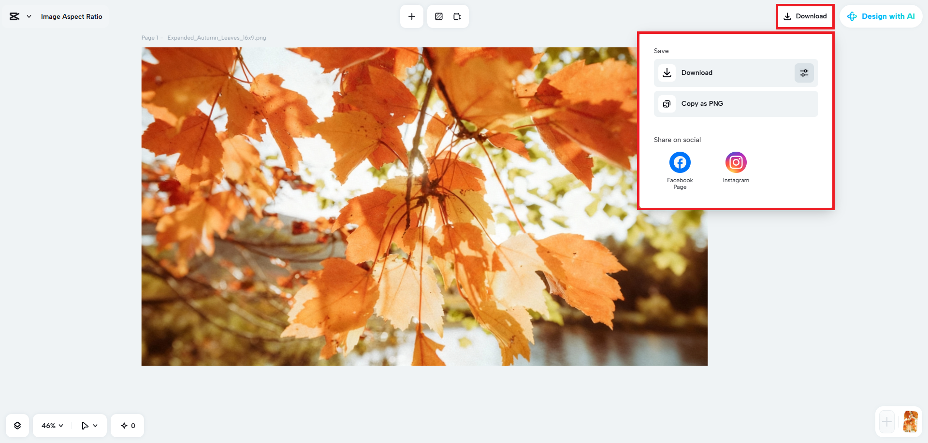928x443 pixels.
Task: Click the plus add icon in top toolbar
Action: [x=412, y=16]
